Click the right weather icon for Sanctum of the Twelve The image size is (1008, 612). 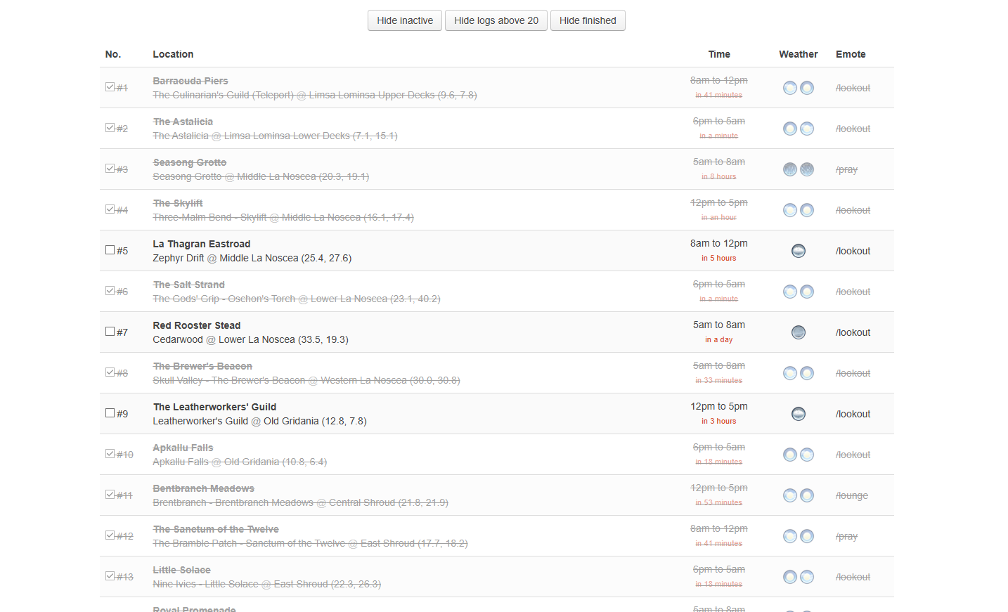pos(807,536)
